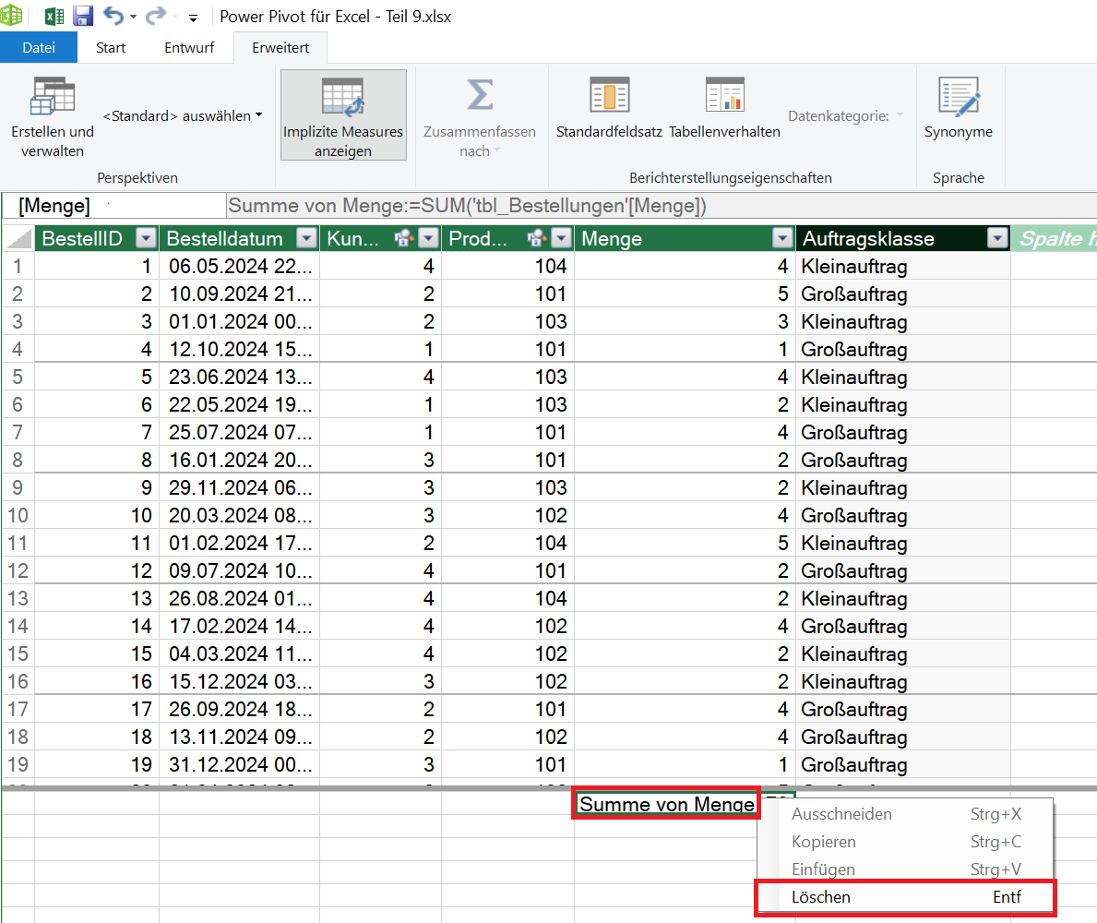1097x923 pixels.
Task: Click date cell 16.01.2024 20...
Action: 240,460
